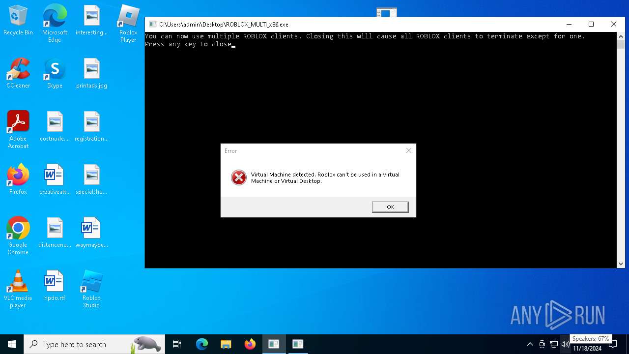Click the taskbar date 11/18/2024
This screenshot has width=629, height=354.
pos(587,349)
